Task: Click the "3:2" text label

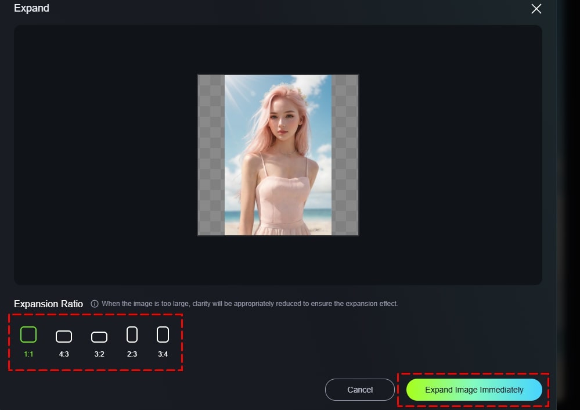Action: (99, 354)
